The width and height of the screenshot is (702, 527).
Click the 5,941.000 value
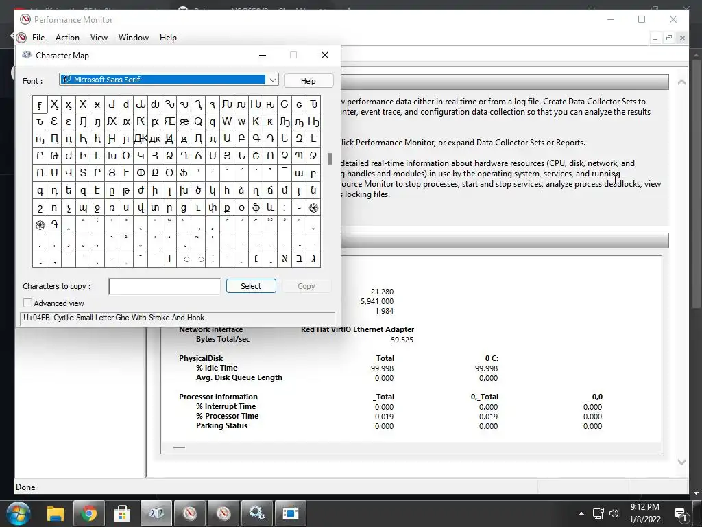(x=377, y=301)
